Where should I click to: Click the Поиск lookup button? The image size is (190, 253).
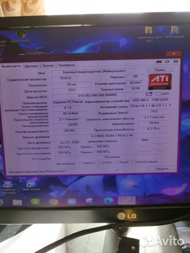point(160,70)
